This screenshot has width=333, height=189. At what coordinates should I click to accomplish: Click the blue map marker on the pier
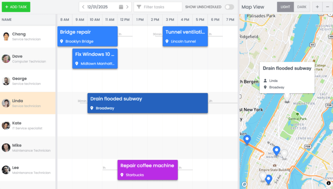247,140
